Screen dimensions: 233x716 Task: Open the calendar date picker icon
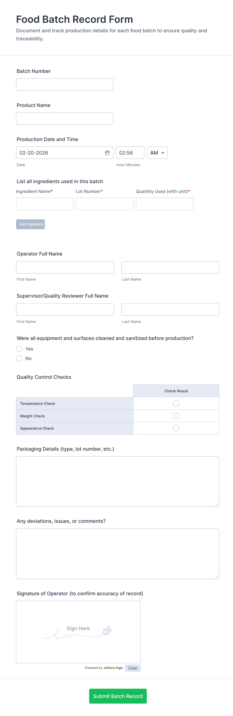pos(107,153)
